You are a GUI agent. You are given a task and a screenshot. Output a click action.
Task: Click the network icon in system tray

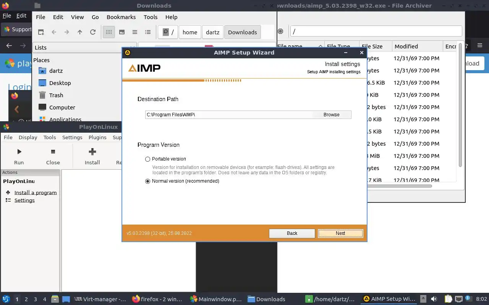(459, 299)
